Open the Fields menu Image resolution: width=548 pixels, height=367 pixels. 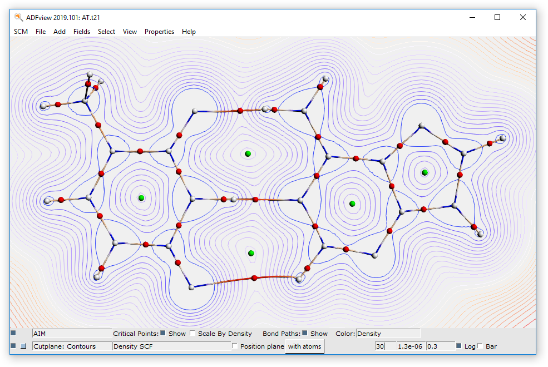82,32
